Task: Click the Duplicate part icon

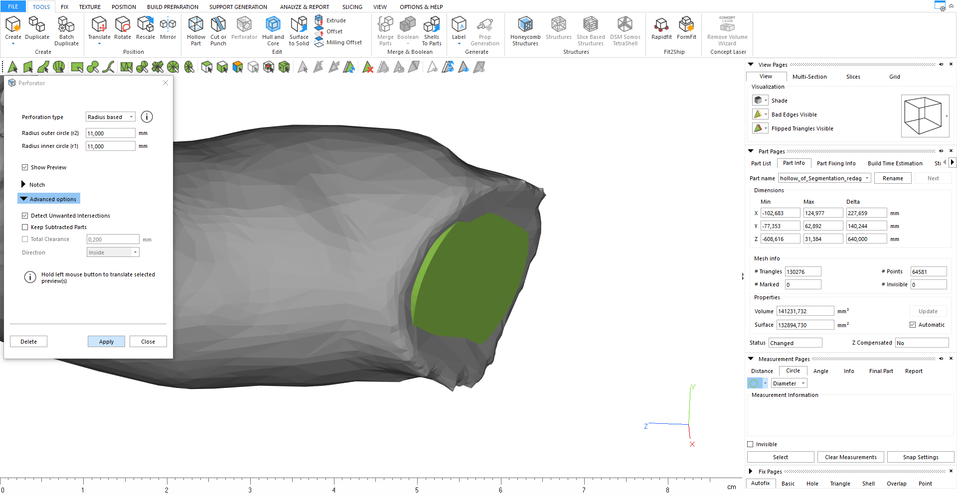Action: pyautogui.click(x=37, y=24)
